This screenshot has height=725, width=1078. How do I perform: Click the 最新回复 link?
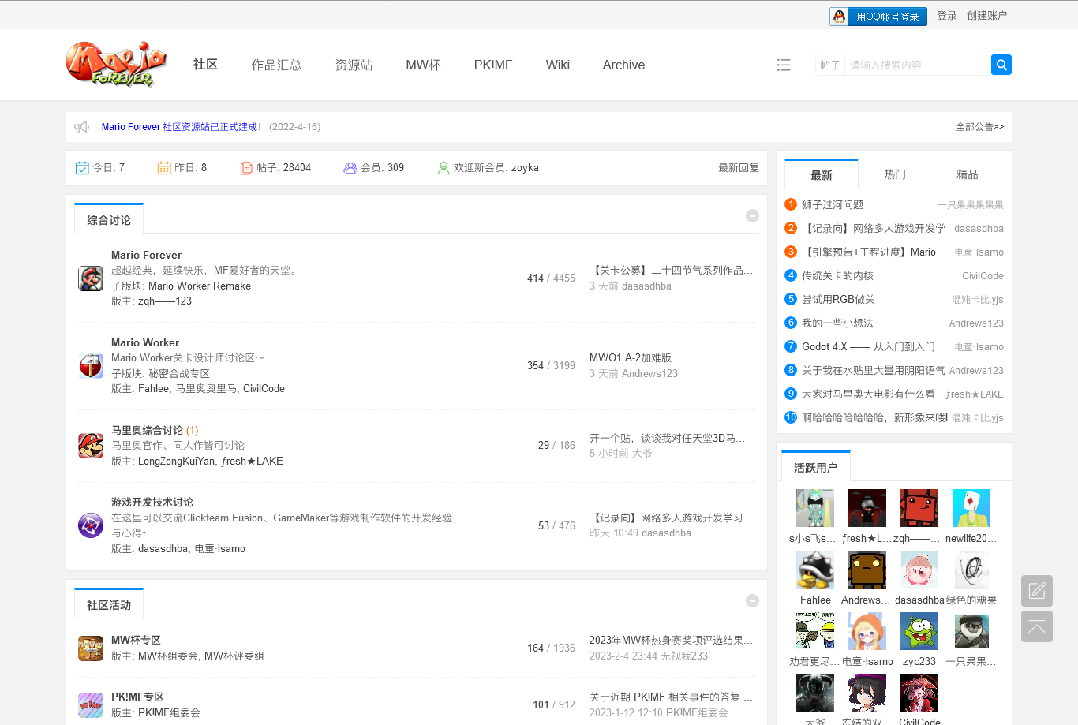click(x=738, y=168)
